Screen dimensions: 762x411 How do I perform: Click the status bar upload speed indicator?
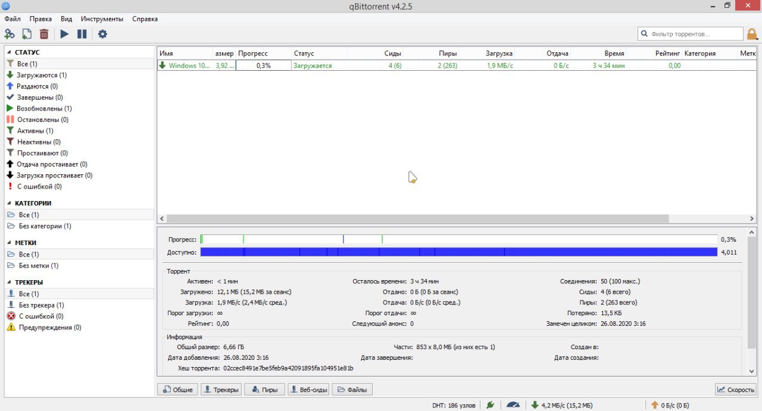[670, 405]
